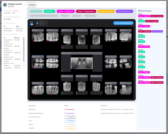Close the patient imaging dialog
Screen dimensions: 168x134
[163, 4]
